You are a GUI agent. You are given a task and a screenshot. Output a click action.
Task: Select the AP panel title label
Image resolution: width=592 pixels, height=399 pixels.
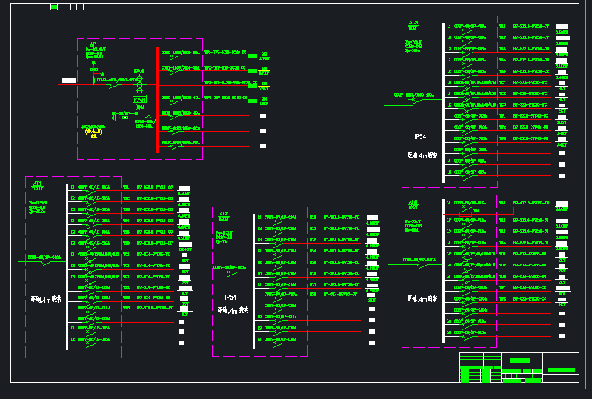click(x=93, y=45)
